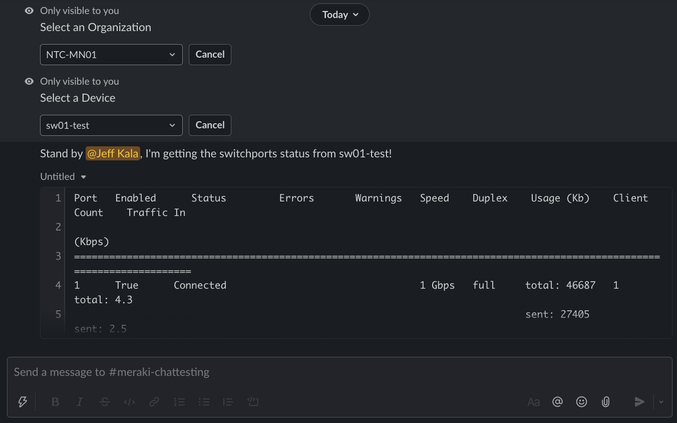Image resolution: width=677 pixels, height=423 pixels.
Task: Click the #meraki-chattesting message input field
Action: coord(340,372)
